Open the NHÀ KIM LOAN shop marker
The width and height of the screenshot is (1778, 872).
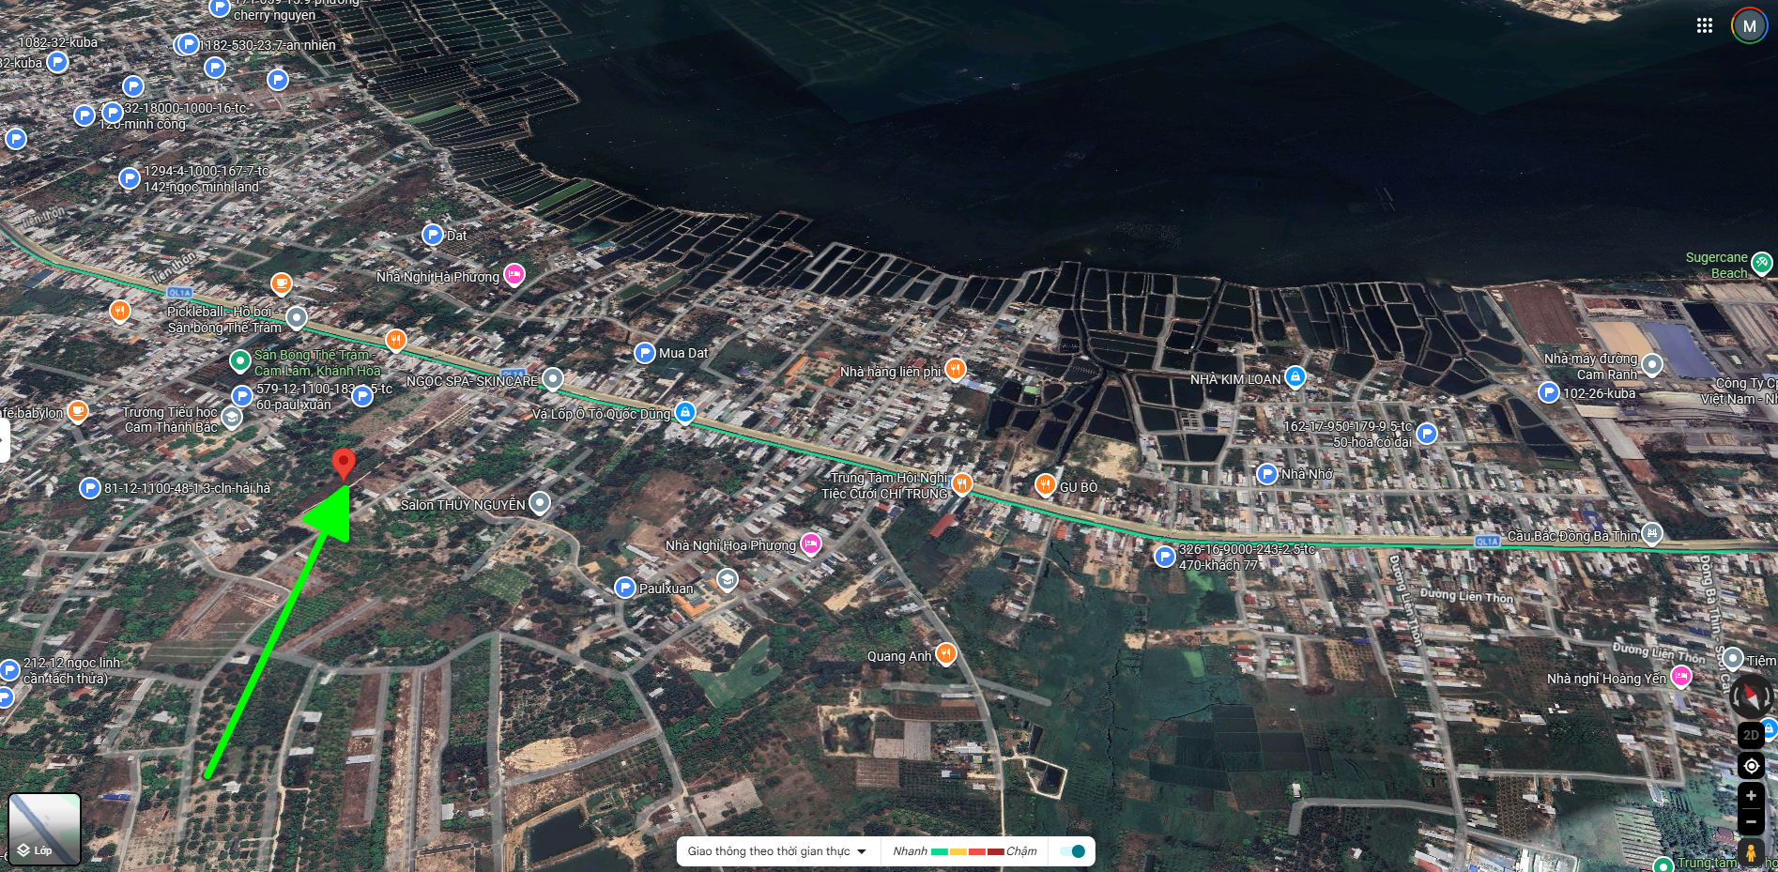point(1295,377)
